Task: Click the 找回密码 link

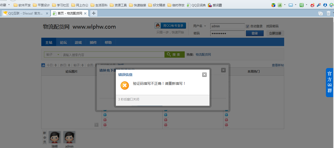Action: 272,26
